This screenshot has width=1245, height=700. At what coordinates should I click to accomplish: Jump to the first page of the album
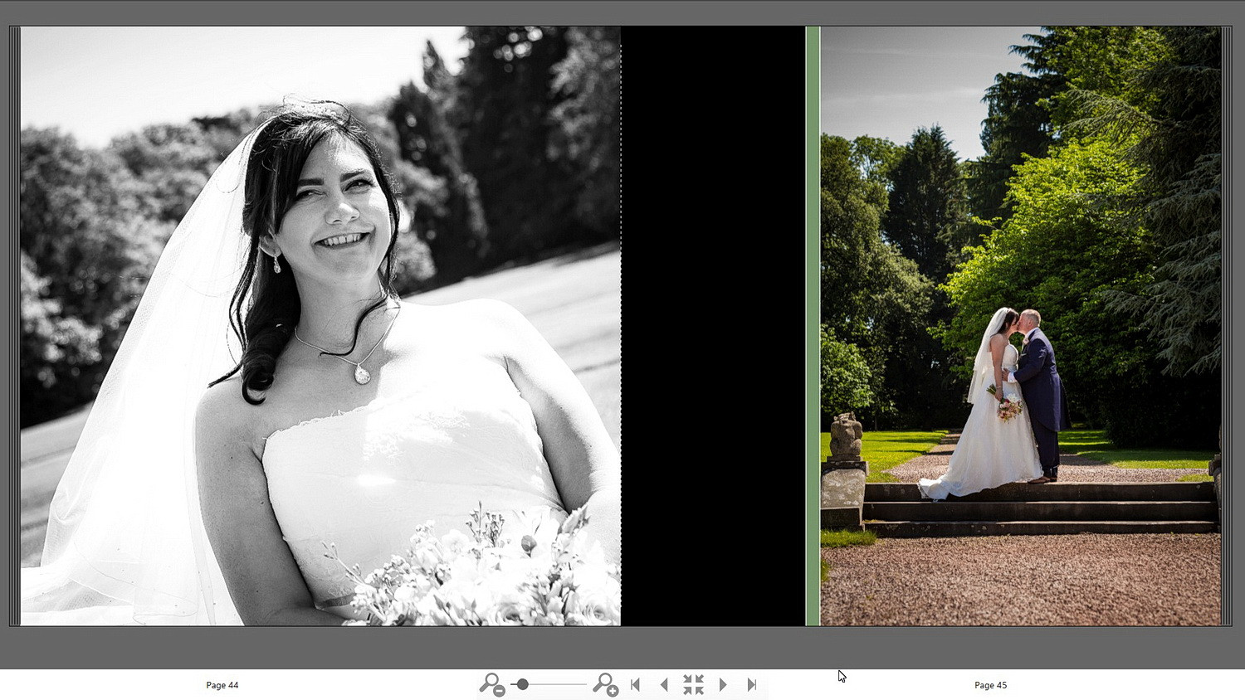click(636, 685)
